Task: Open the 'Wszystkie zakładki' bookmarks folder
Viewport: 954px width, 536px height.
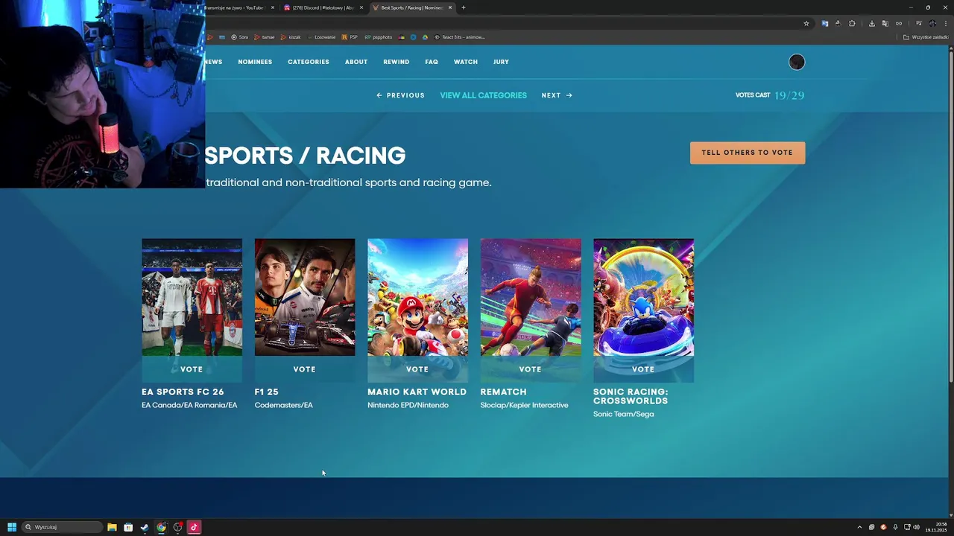Action: coord(926,36)
